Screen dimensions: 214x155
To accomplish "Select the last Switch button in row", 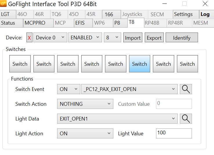I will (x=187, y=64).
